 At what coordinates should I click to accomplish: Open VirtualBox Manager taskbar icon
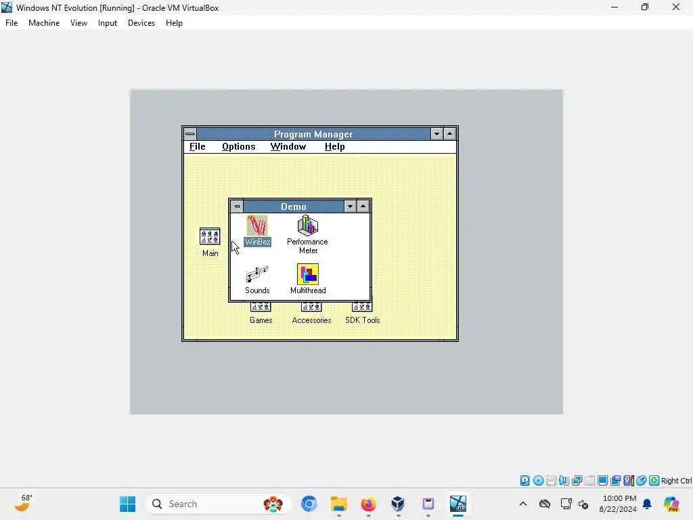click(398, 504)
